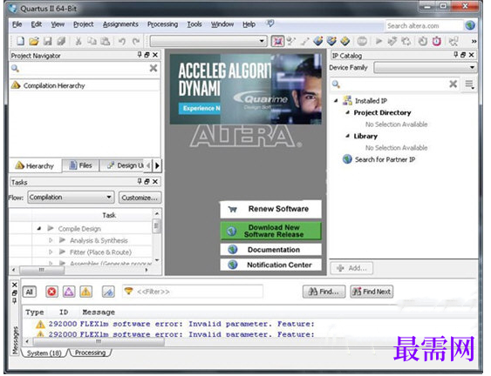This screenshot has width=491, height=376.
Task: Click the Save disk toolbar icon
Action: point(47,41)
